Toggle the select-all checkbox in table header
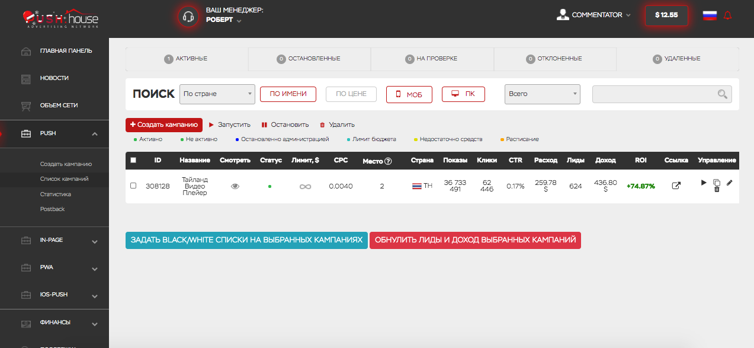The height and width of the screenshot is (348, 754). (133, 160)
